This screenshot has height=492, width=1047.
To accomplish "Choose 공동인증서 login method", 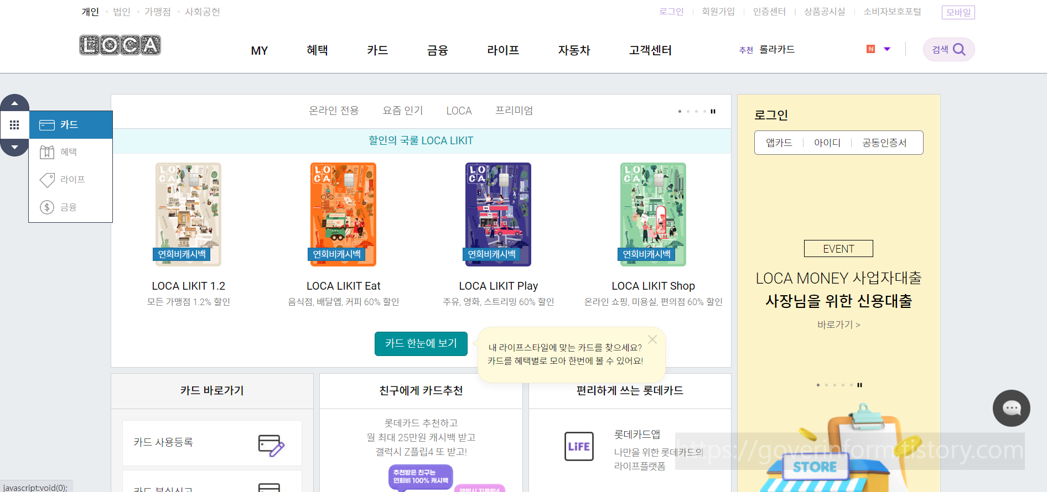I will point(884,143).
